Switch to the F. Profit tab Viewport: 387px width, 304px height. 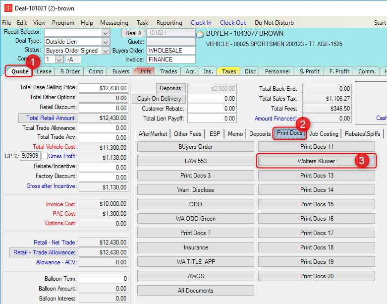pos(339,71)
